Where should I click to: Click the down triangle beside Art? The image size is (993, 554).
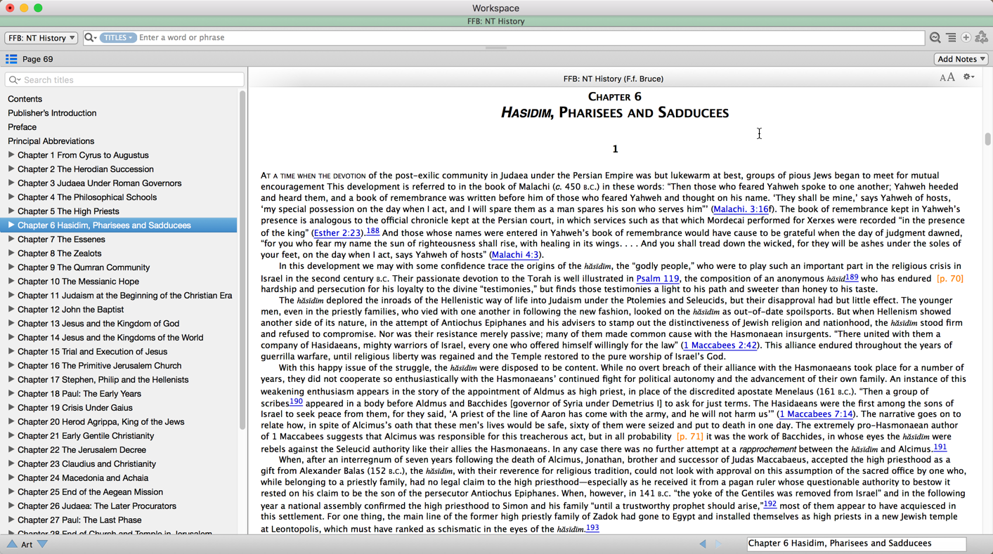click(x=42, y=544)
